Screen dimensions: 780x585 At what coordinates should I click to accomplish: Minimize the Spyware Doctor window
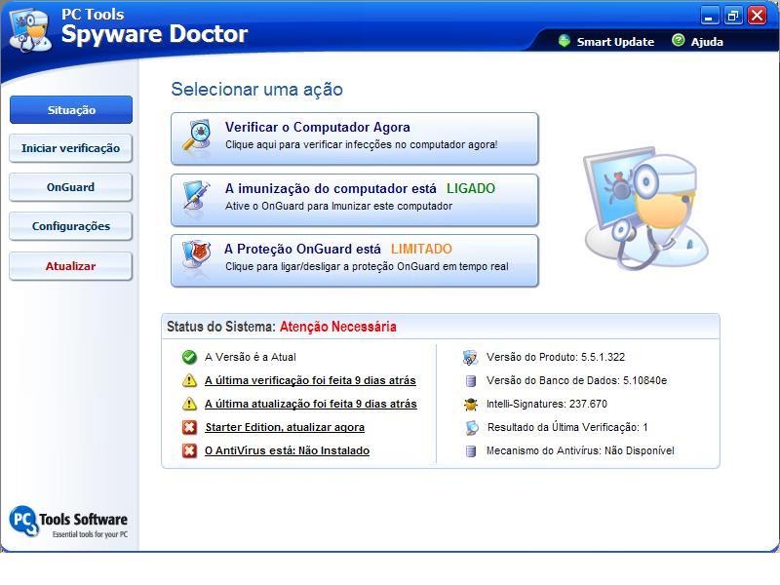click(710, 16)
